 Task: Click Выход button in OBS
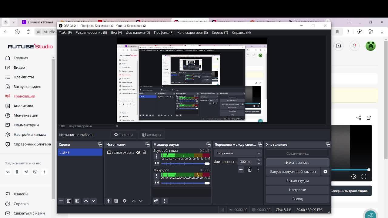[x=297, y=199]
